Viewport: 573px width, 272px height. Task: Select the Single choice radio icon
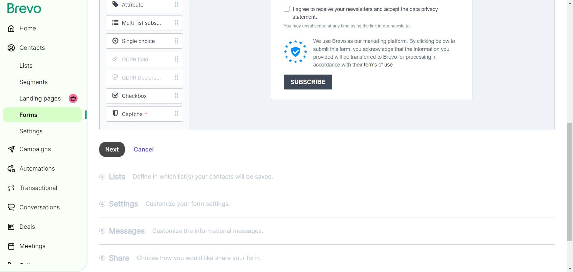(x=115, y=41)
